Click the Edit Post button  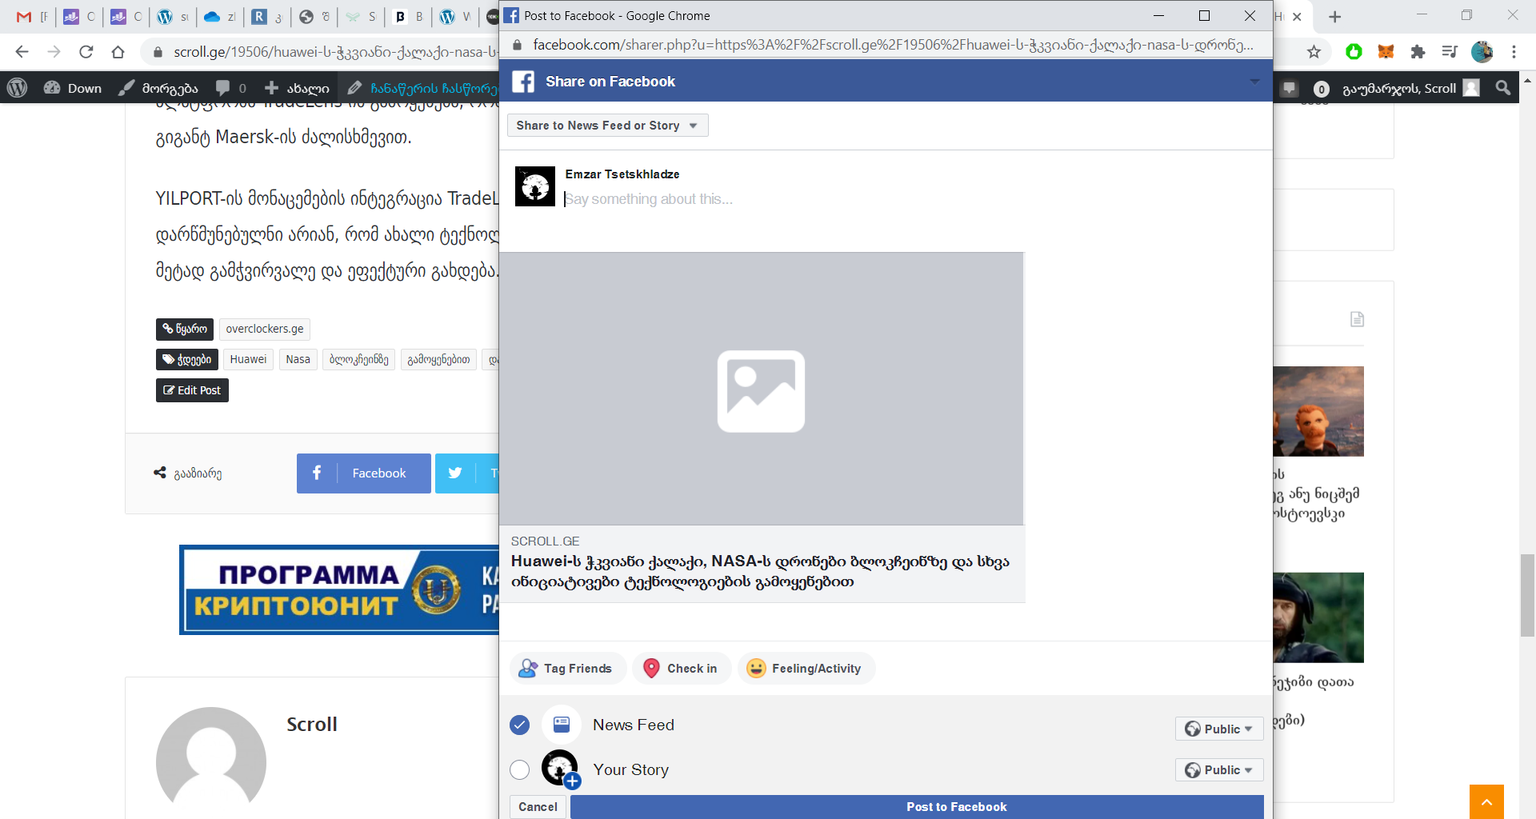coord(192,390)
